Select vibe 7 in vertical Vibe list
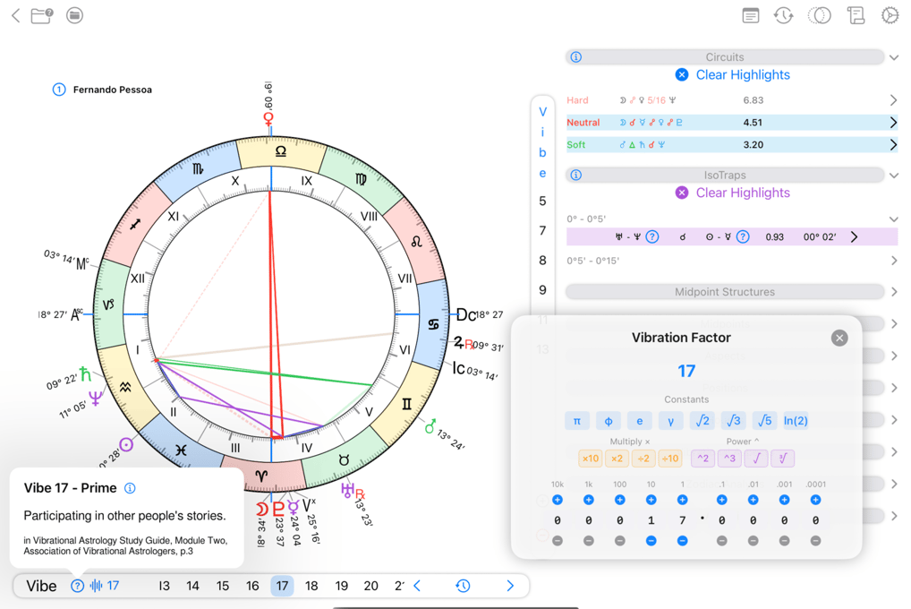The height and width of the screenshot is (609, 911). (542, 230)
